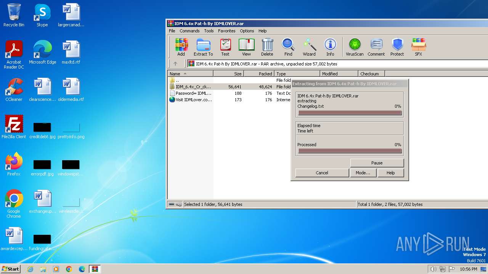Open the Options menu

point(247,31)
